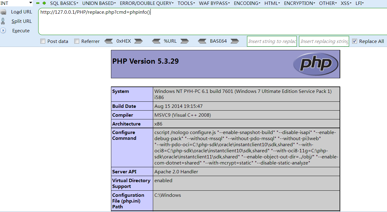Open the SQL BASICS menu
Image resolution: width=387 pixels, height=212 pixels.
[64, 3]
